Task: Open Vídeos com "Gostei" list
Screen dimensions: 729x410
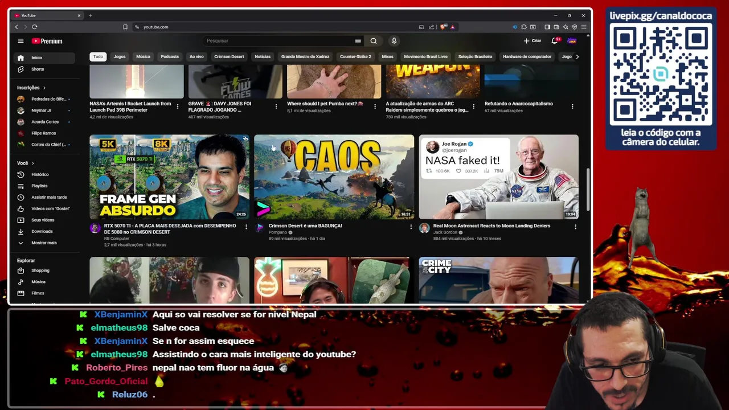Action: (45, 208)
